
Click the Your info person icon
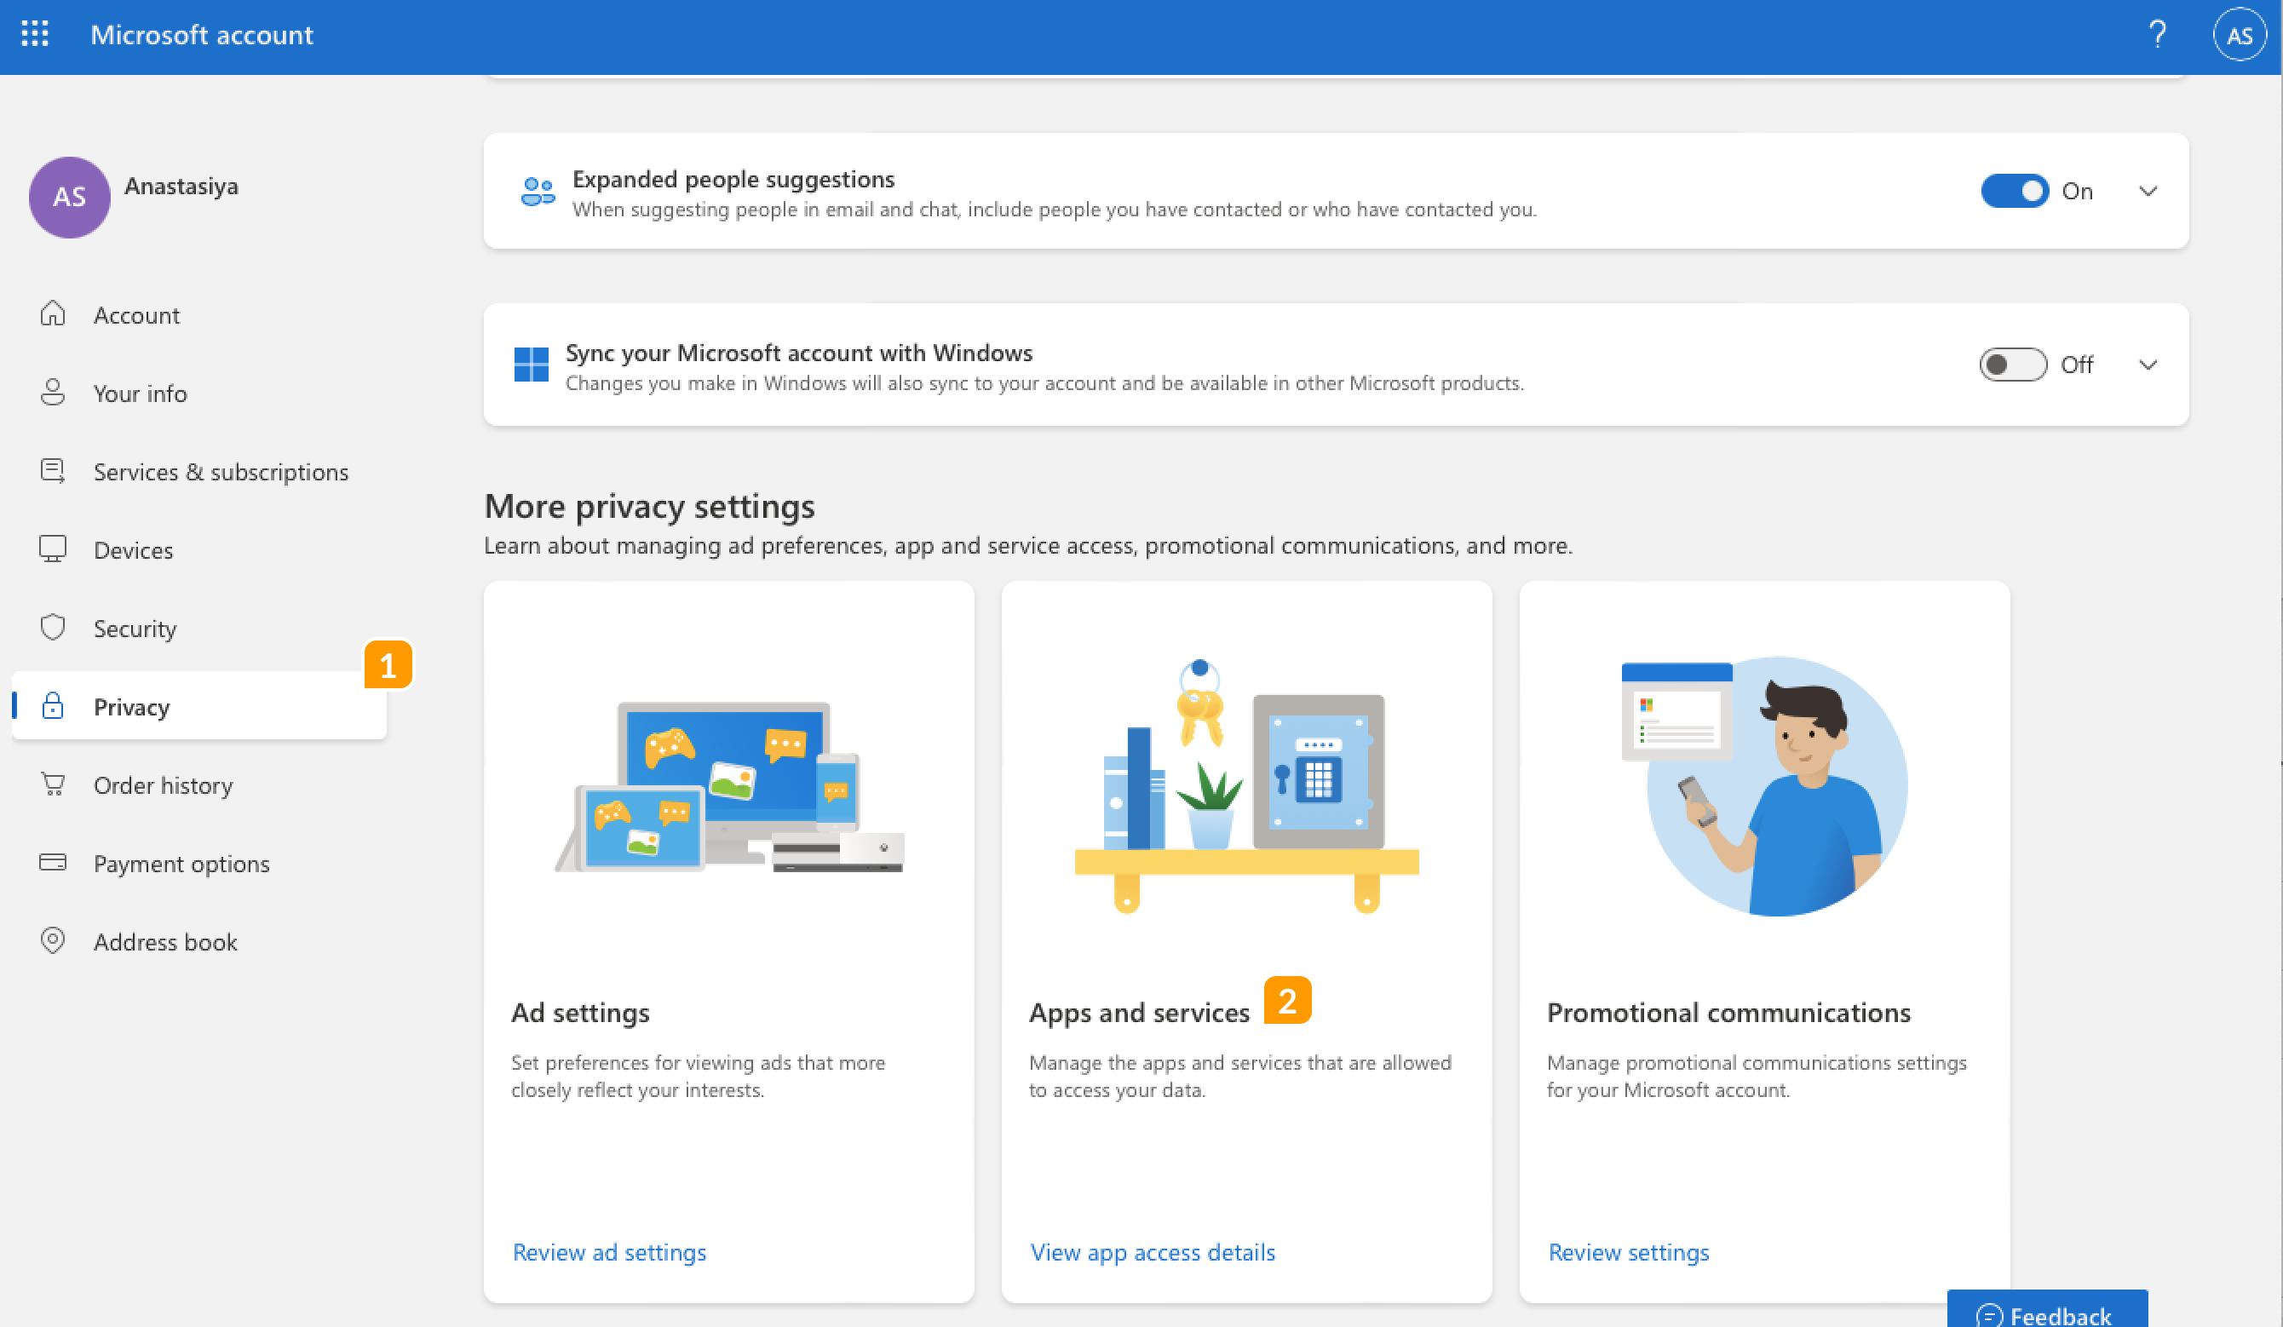(54, 392)
